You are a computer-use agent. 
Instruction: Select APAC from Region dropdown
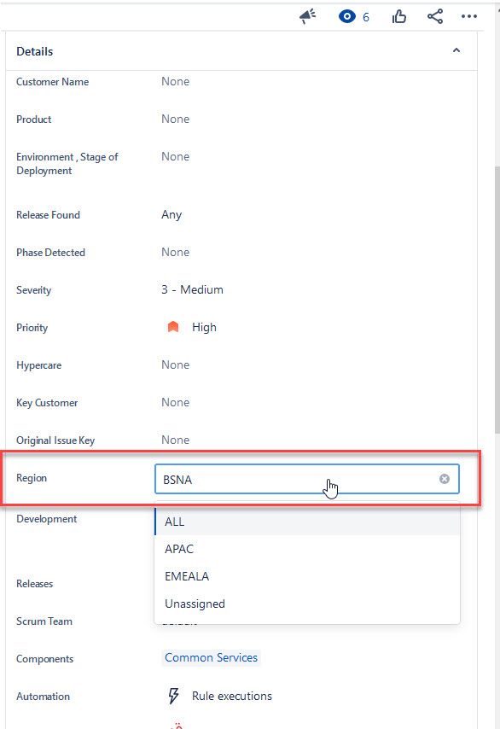pos(307,549)
